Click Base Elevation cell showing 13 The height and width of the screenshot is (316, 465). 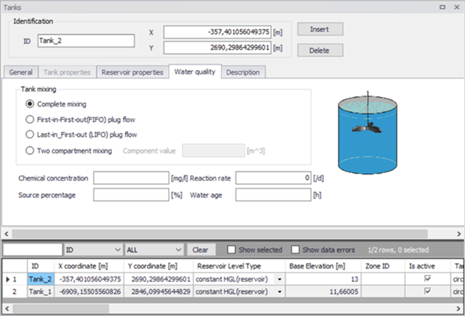click(x=323, y=279)
